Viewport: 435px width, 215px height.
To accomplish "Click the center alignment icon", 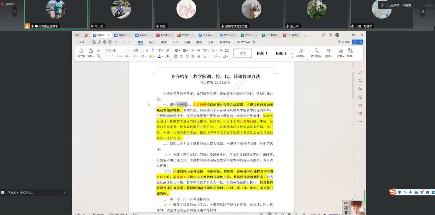I will coord(181,56).
